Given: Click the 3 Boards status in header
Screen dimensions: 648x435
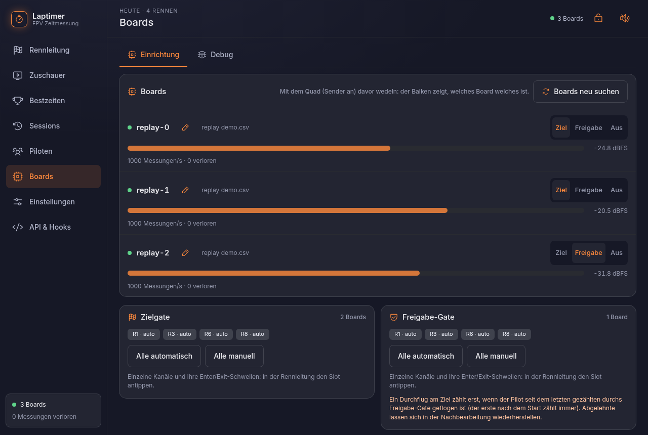Looking at the screenshot, I should coord(566,18).
